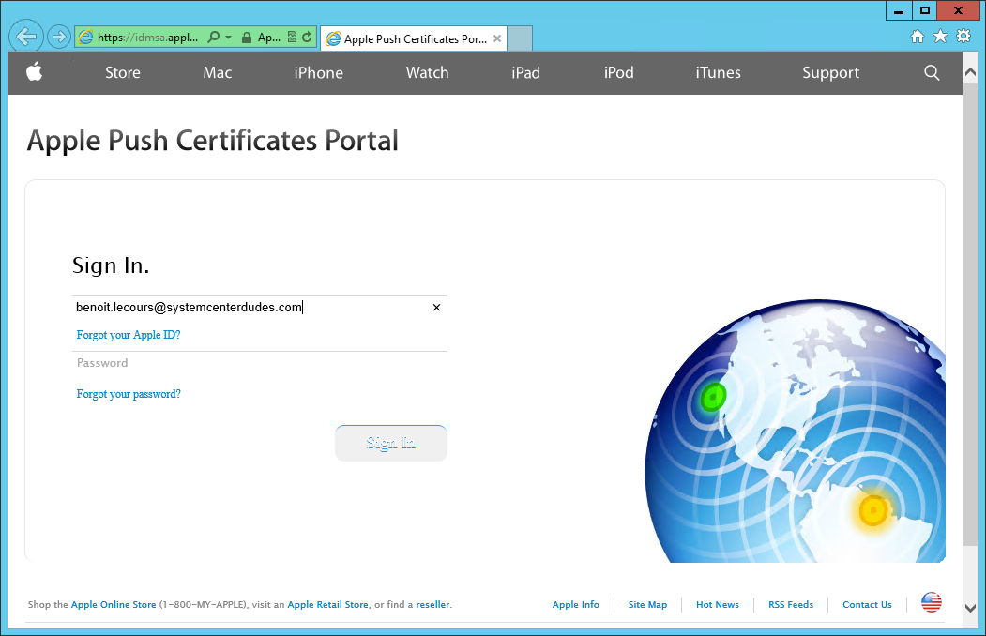Open the iPod navigation item

(619, 73)
